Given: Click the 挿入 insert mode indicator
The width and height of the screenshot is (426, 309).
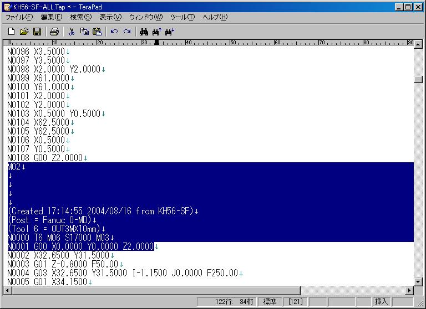Looking at the screenshot, I should point(381,302).
